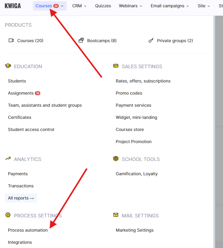The image size is (223, 248).
Task: Click the All reports button
Action: tap(21, 198)
